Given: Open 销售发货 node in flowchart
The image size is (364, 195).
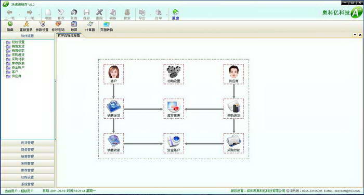Looking at the screenshot, I should pos(113,108).
